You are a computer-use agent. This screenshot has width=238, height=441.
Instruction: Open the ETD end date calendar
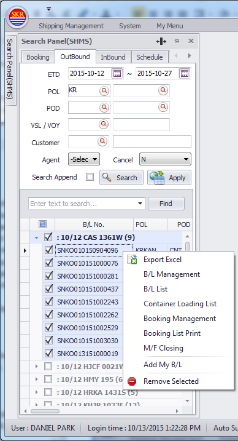[x=185, y=74]
